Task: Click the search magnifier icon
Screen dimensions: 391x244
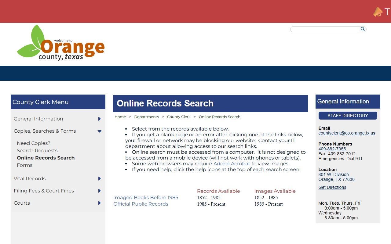Action: (363, 29)
